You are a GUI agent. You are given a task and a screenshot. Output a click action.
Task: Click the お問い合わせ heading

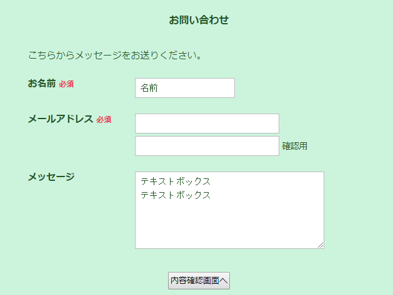pyautogui.click(x=199, y=20)
